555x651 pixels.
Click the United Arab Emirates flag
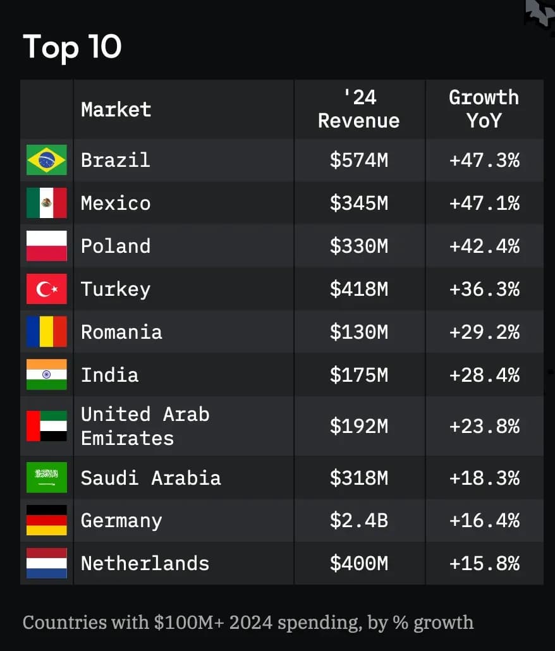(47, 426)
